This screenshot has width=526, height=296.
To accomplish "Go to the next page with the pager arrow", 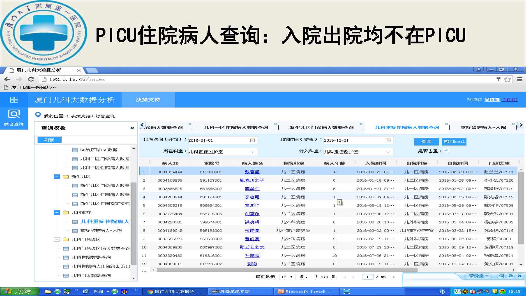I will [394, 277].
